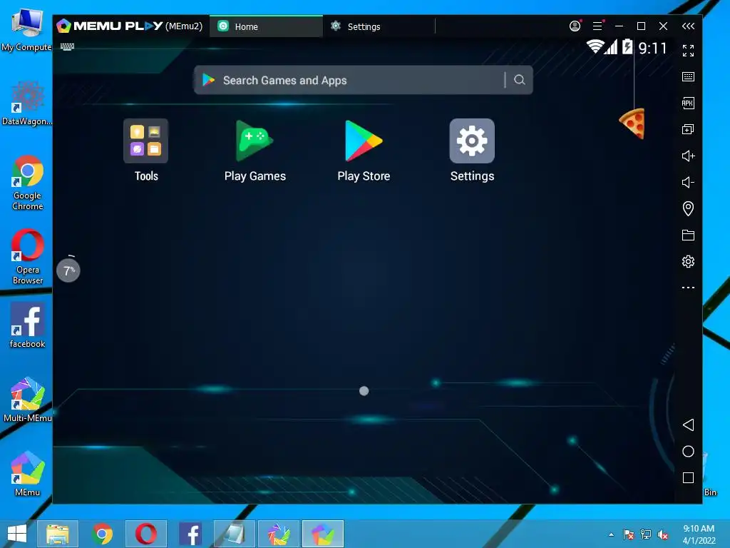Click the battery status icon
The height and width of the screenshot is (548, 730).
[x=627, y=47]
